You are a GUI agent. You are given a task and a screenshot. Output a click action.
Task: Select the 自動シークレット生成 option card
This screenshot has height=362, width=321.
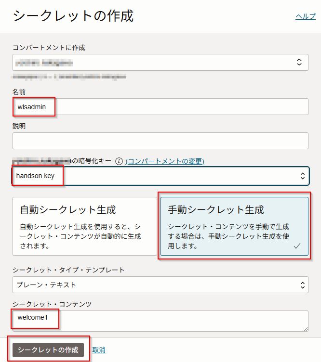pos(85,226)
